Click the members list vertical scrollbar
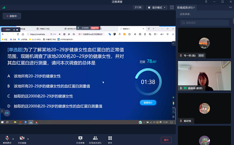Screen dimensions: 234x145 click(x=233, y=21)
